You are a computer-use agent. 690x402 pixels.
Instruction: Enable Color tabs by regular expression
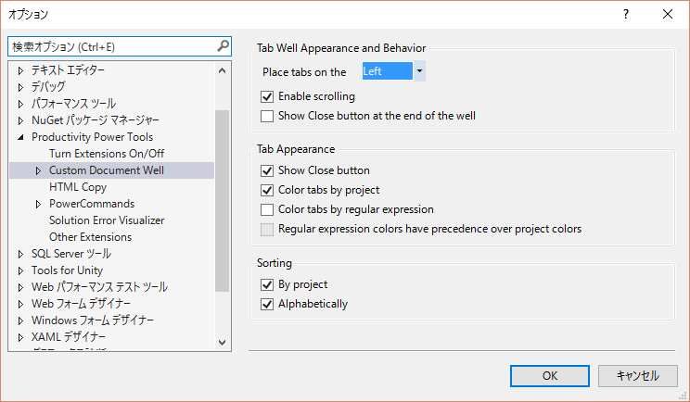[x=268, y=209]
